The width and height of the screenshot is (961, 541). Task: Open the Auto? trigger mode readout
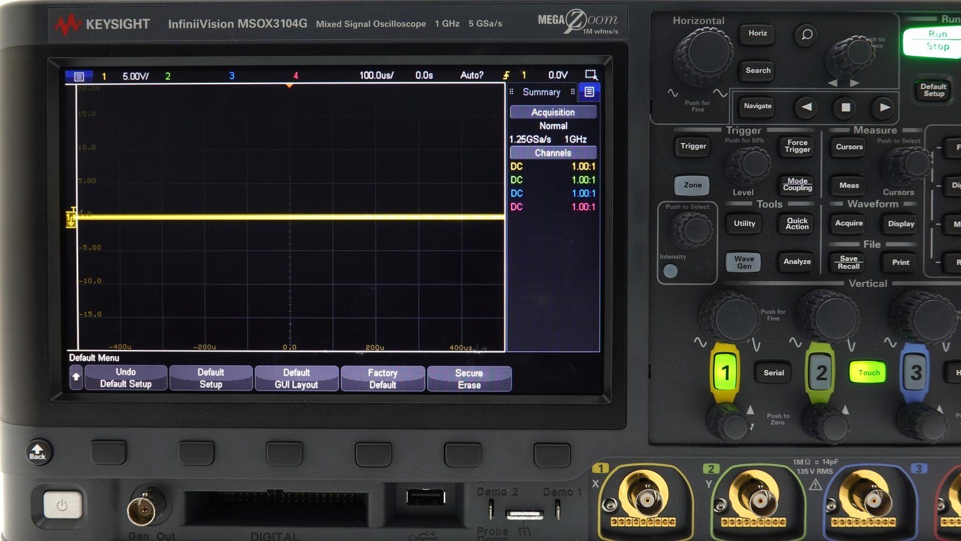pyautogui.click(x=471, y=75)
